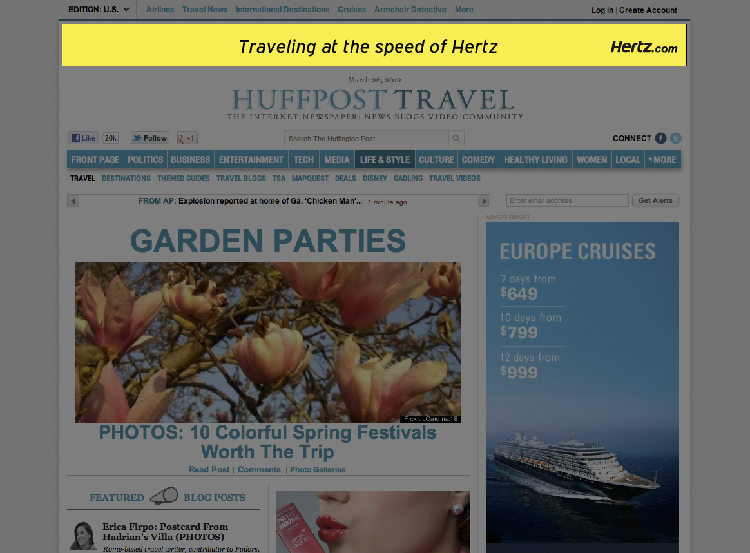Click the Hertz banner advertisement

pyautogui.click(x=374, y=46)
